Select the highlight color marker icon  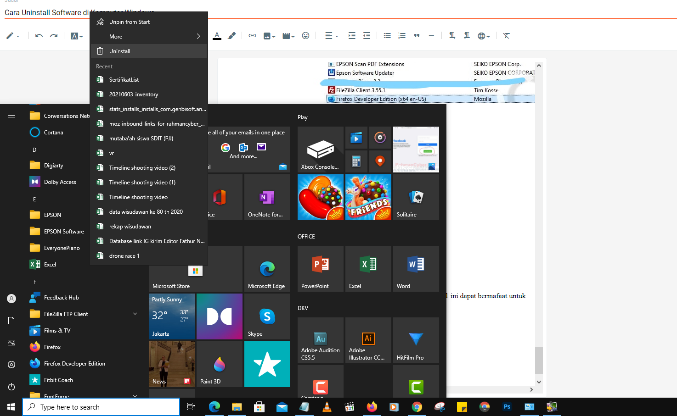point(232,36)
